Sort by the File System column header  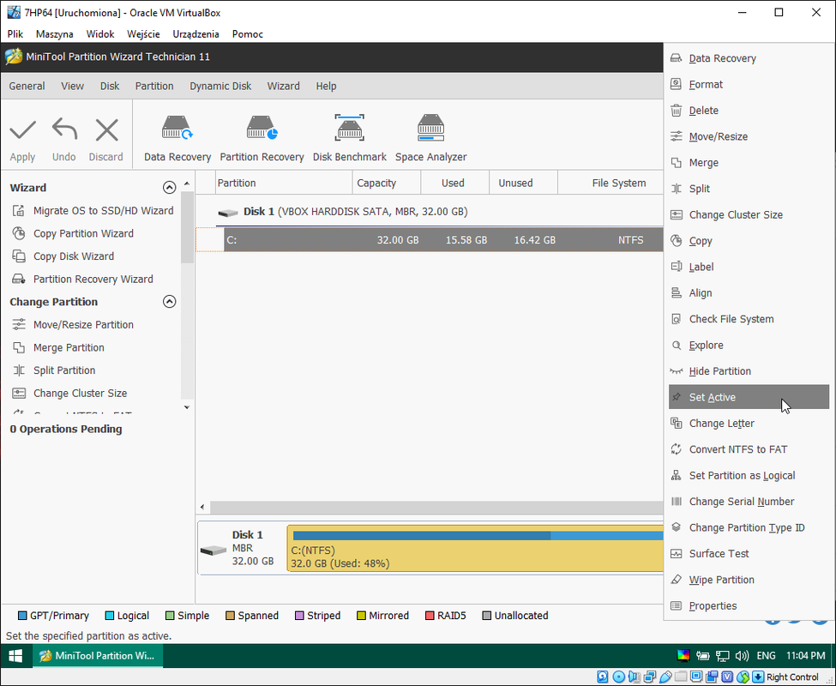(x=610, y=183)
